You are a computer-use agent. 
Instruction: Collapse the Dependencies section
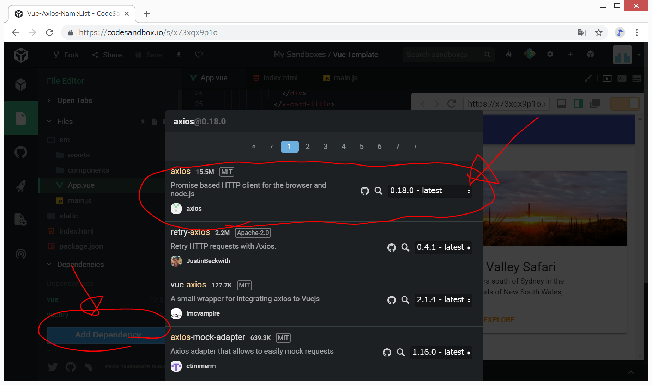point(80,265)
